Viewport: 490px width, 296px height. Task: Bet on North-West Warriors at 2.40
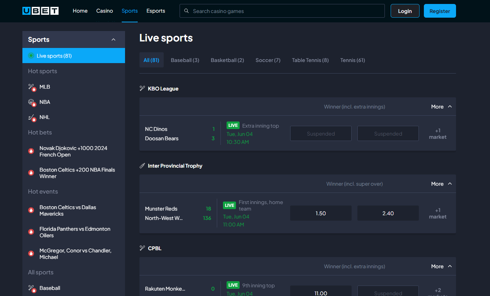pyautogui.click(x=388, y=213)
